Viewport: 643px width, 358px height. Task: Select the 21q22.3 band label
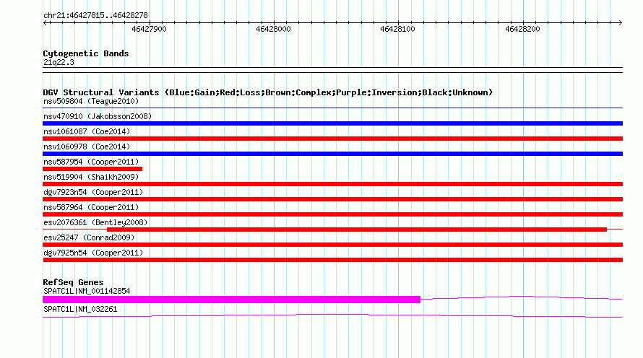[x=59, y=62]
